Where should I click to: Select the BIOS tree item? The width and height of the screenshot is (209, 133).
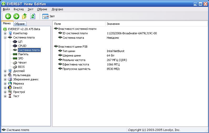coord(21,67)
